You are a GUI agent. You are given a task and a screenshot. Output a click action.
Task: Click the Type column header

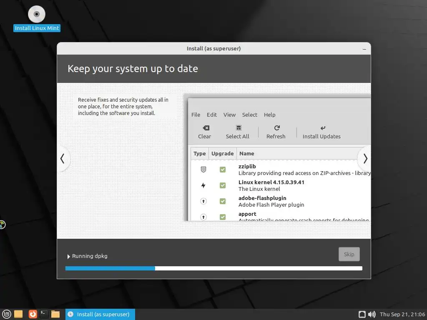200,153
